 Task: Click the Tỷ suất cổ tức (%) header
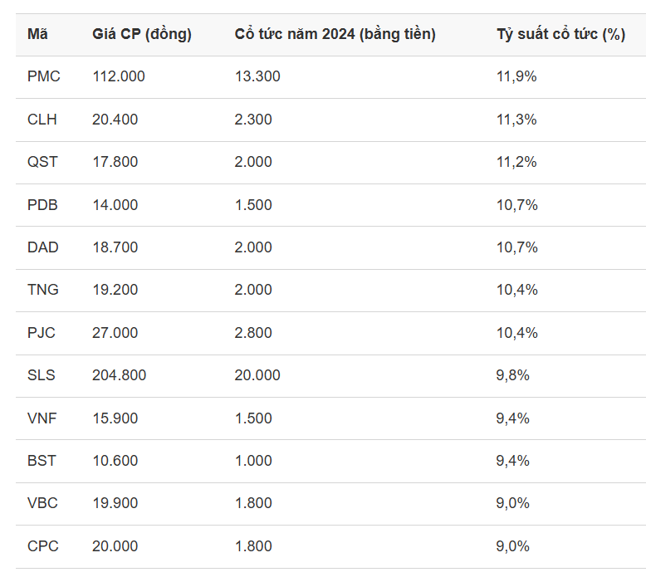coord(560,34)
